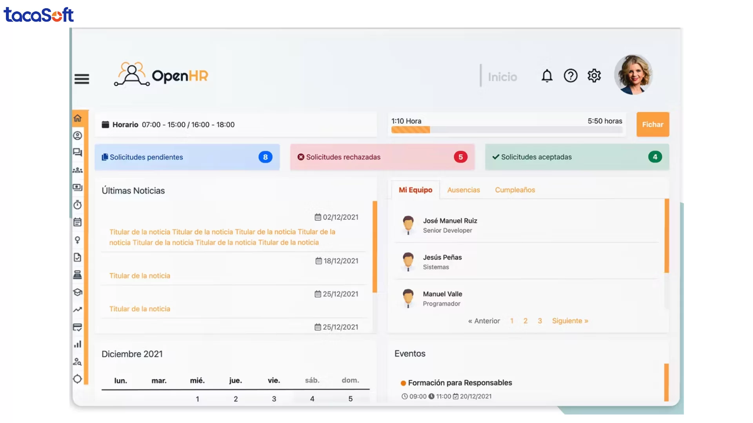
Task: Click the user profile circle sidebar icon
Action: (x=78, y=136)
